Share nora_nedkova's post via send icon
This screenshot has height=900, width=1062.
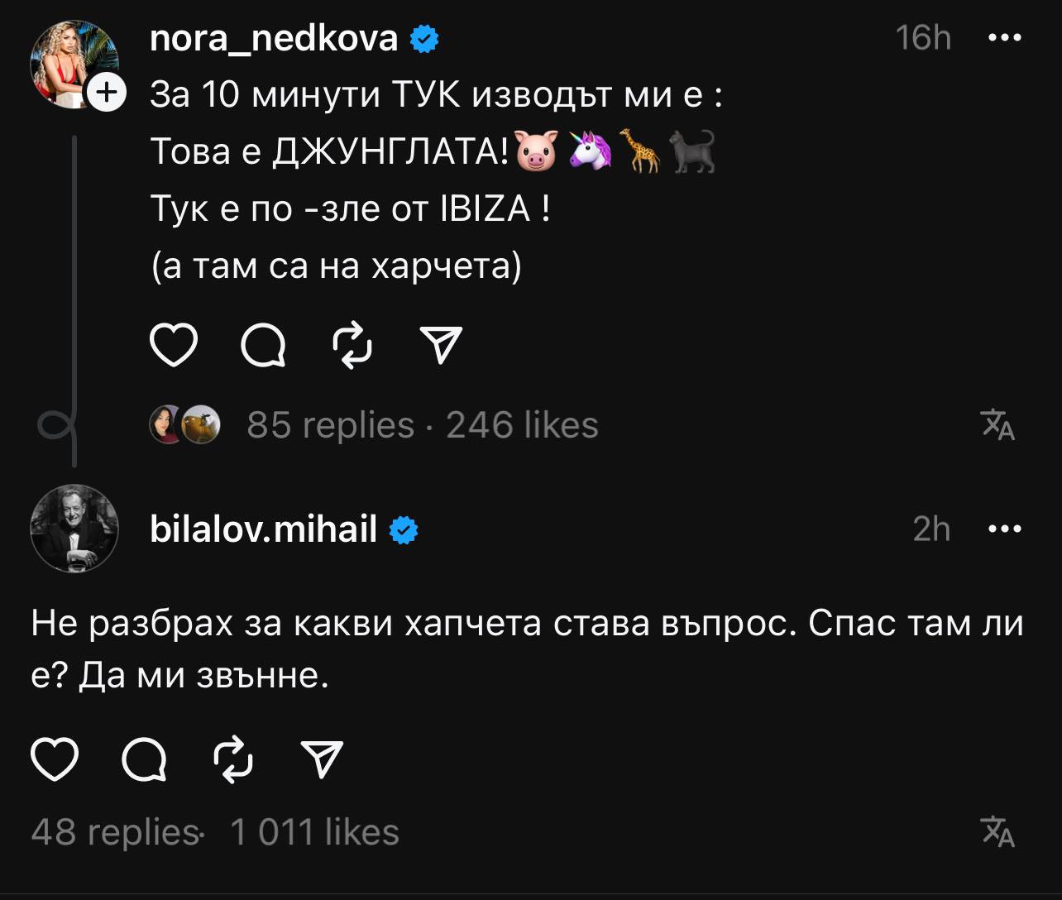point(441,345)
